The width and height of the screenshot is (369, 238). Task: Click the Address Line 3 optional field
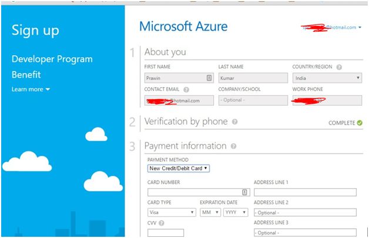(305, 233)
